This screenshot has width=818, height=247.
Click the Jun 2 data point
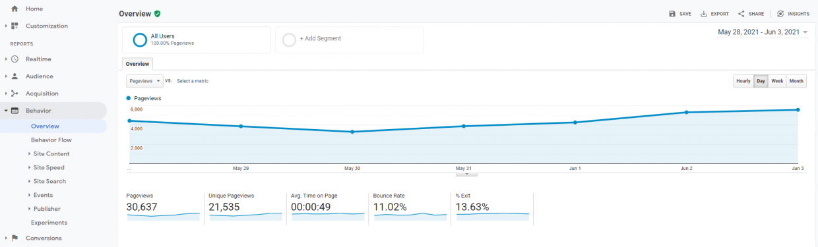687,112
